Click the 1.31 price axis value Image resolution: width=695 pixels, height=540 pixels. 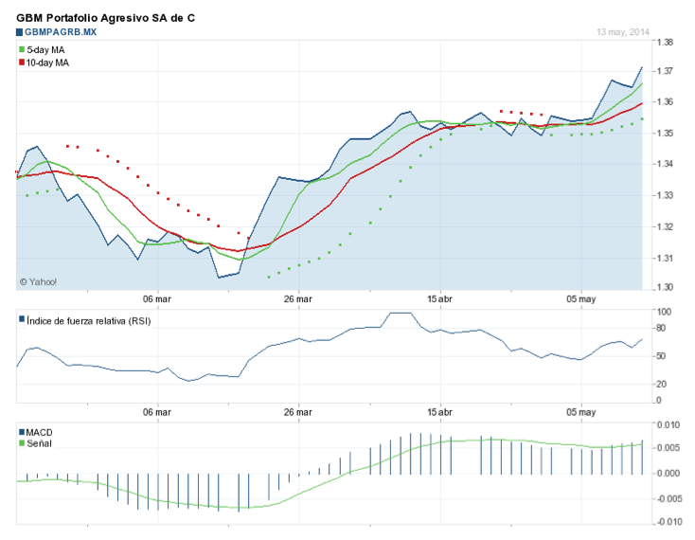point(665,258)
